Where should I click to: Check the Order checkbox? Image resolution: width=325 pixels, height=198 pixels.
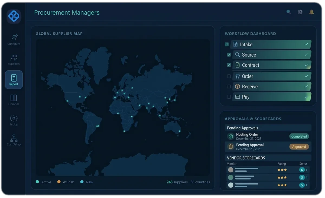coord(229,76)
